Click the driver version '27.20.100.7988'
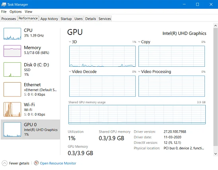The width and height of the screenshot is (218, 170). [175, 131]
